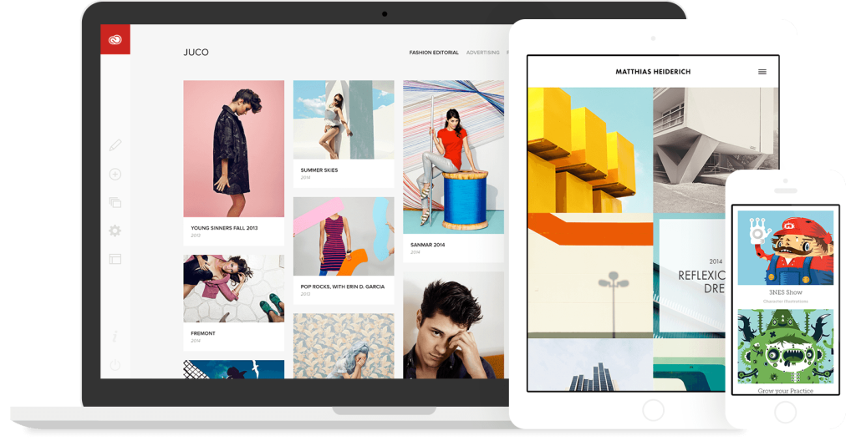The height and width of the screenshot is (441, 856).
Task: Open green monster illustration on phone
Action: [x=786, y=347]
